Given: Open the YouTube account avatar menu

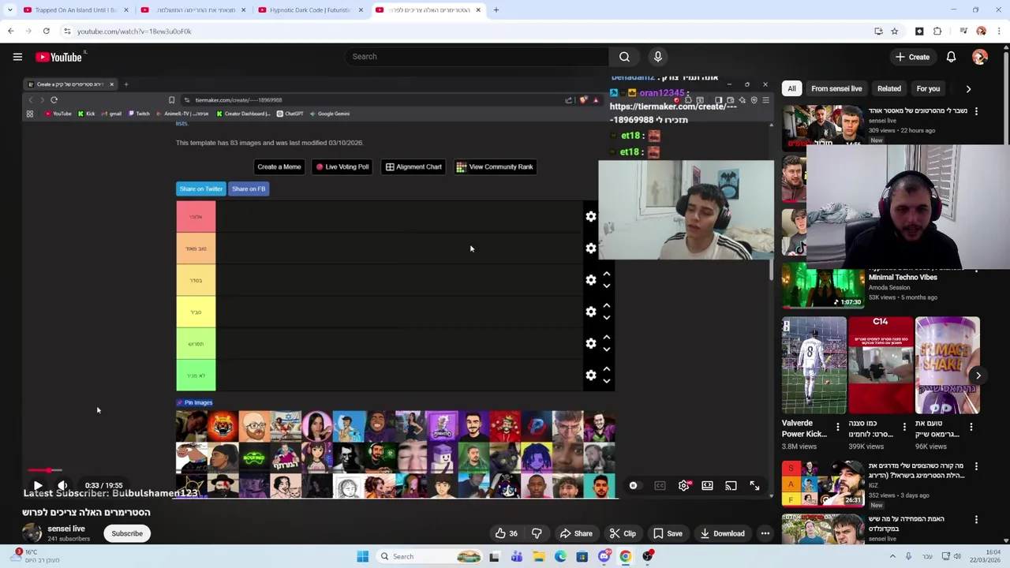Looking at the screenshot, I should 980,57.
